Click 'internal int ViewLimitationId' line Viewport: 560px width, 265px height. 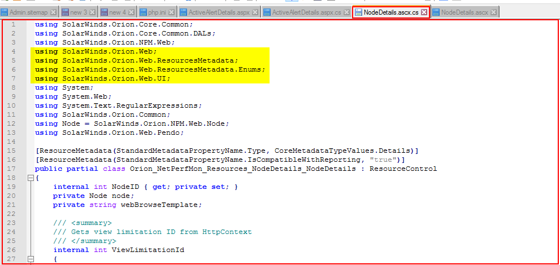pos(119,250)
